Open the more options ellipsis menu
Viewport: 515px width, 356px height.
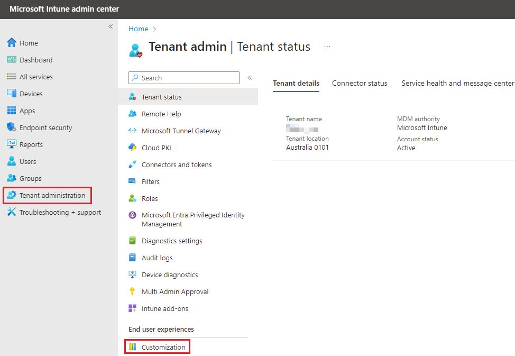tap(327, 47)
